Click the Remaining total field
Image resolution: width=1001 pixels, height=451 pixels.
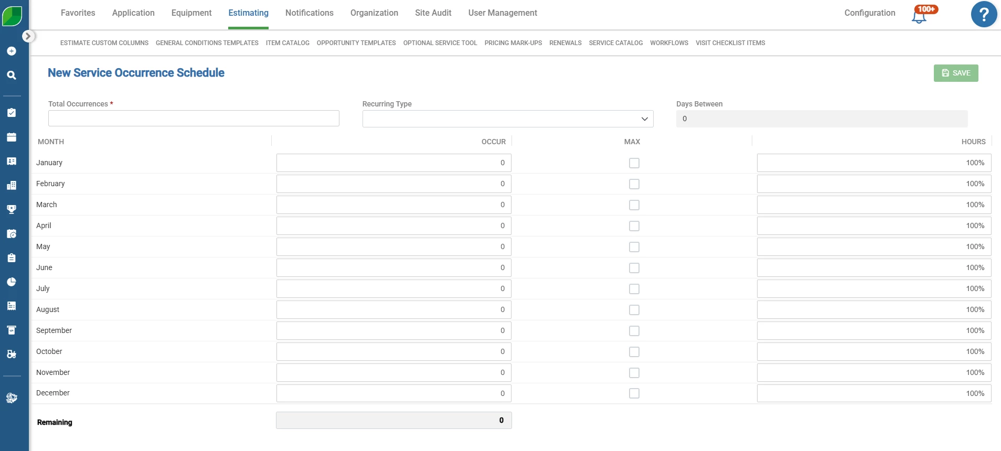[x=394, y=420]
